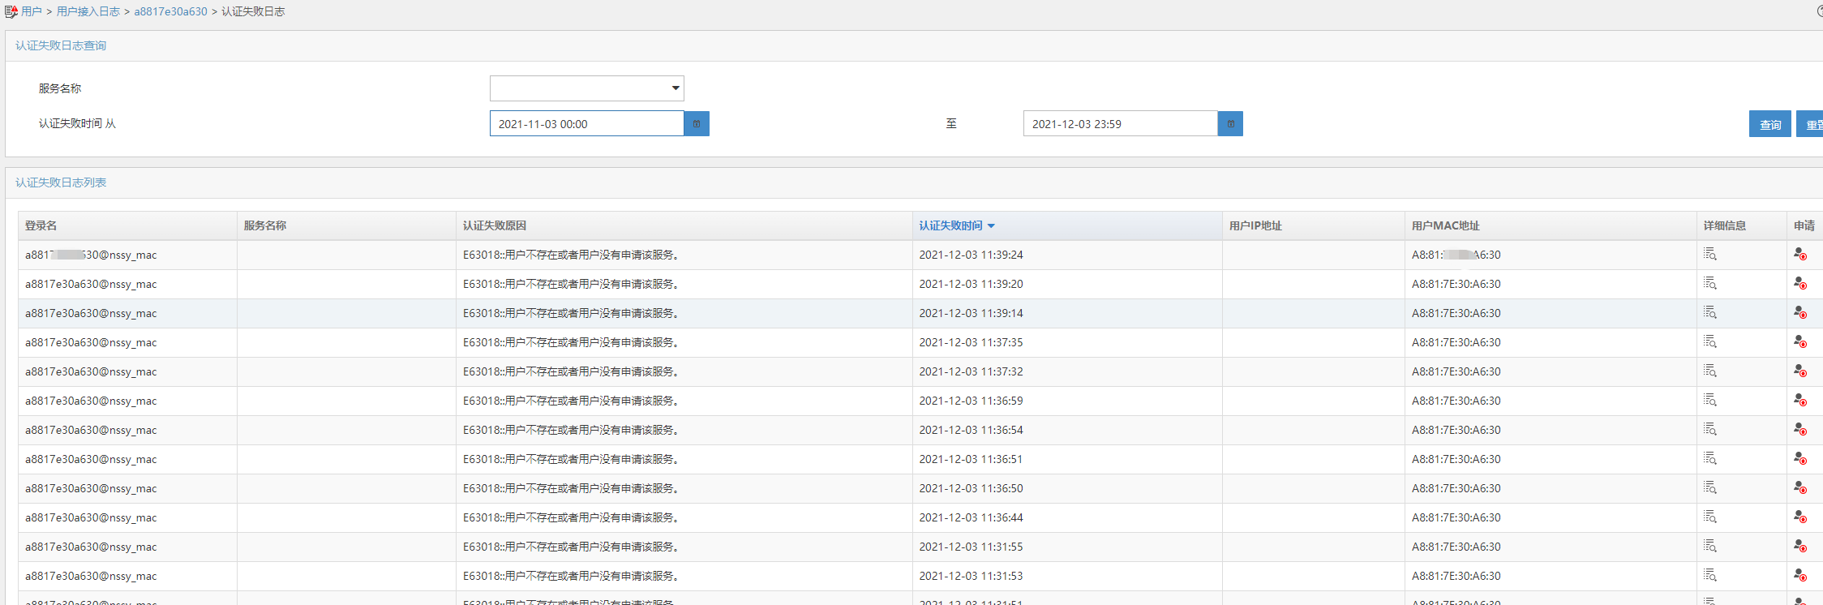The height and width of the screenshot is (605, 1823).
Task: Click the apply-service icon in the 11:39:24 row
Action: 1799,254
